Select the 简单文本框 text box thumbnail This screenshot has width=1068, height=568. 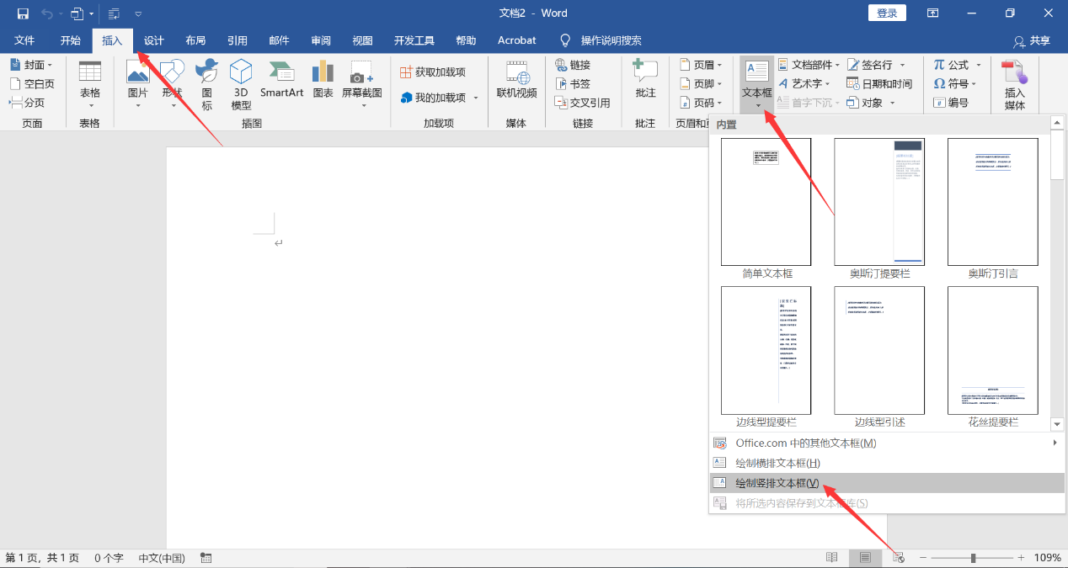click(765, 202)
